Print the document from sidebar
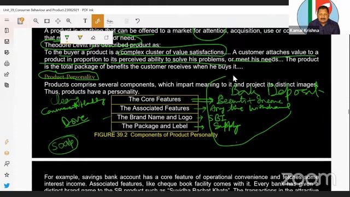350x197 pixels. [7, 63]
